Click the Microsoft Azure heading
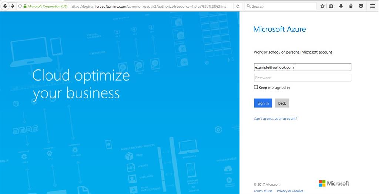This screenshot has width=379, height=194. tap(279, 29)
